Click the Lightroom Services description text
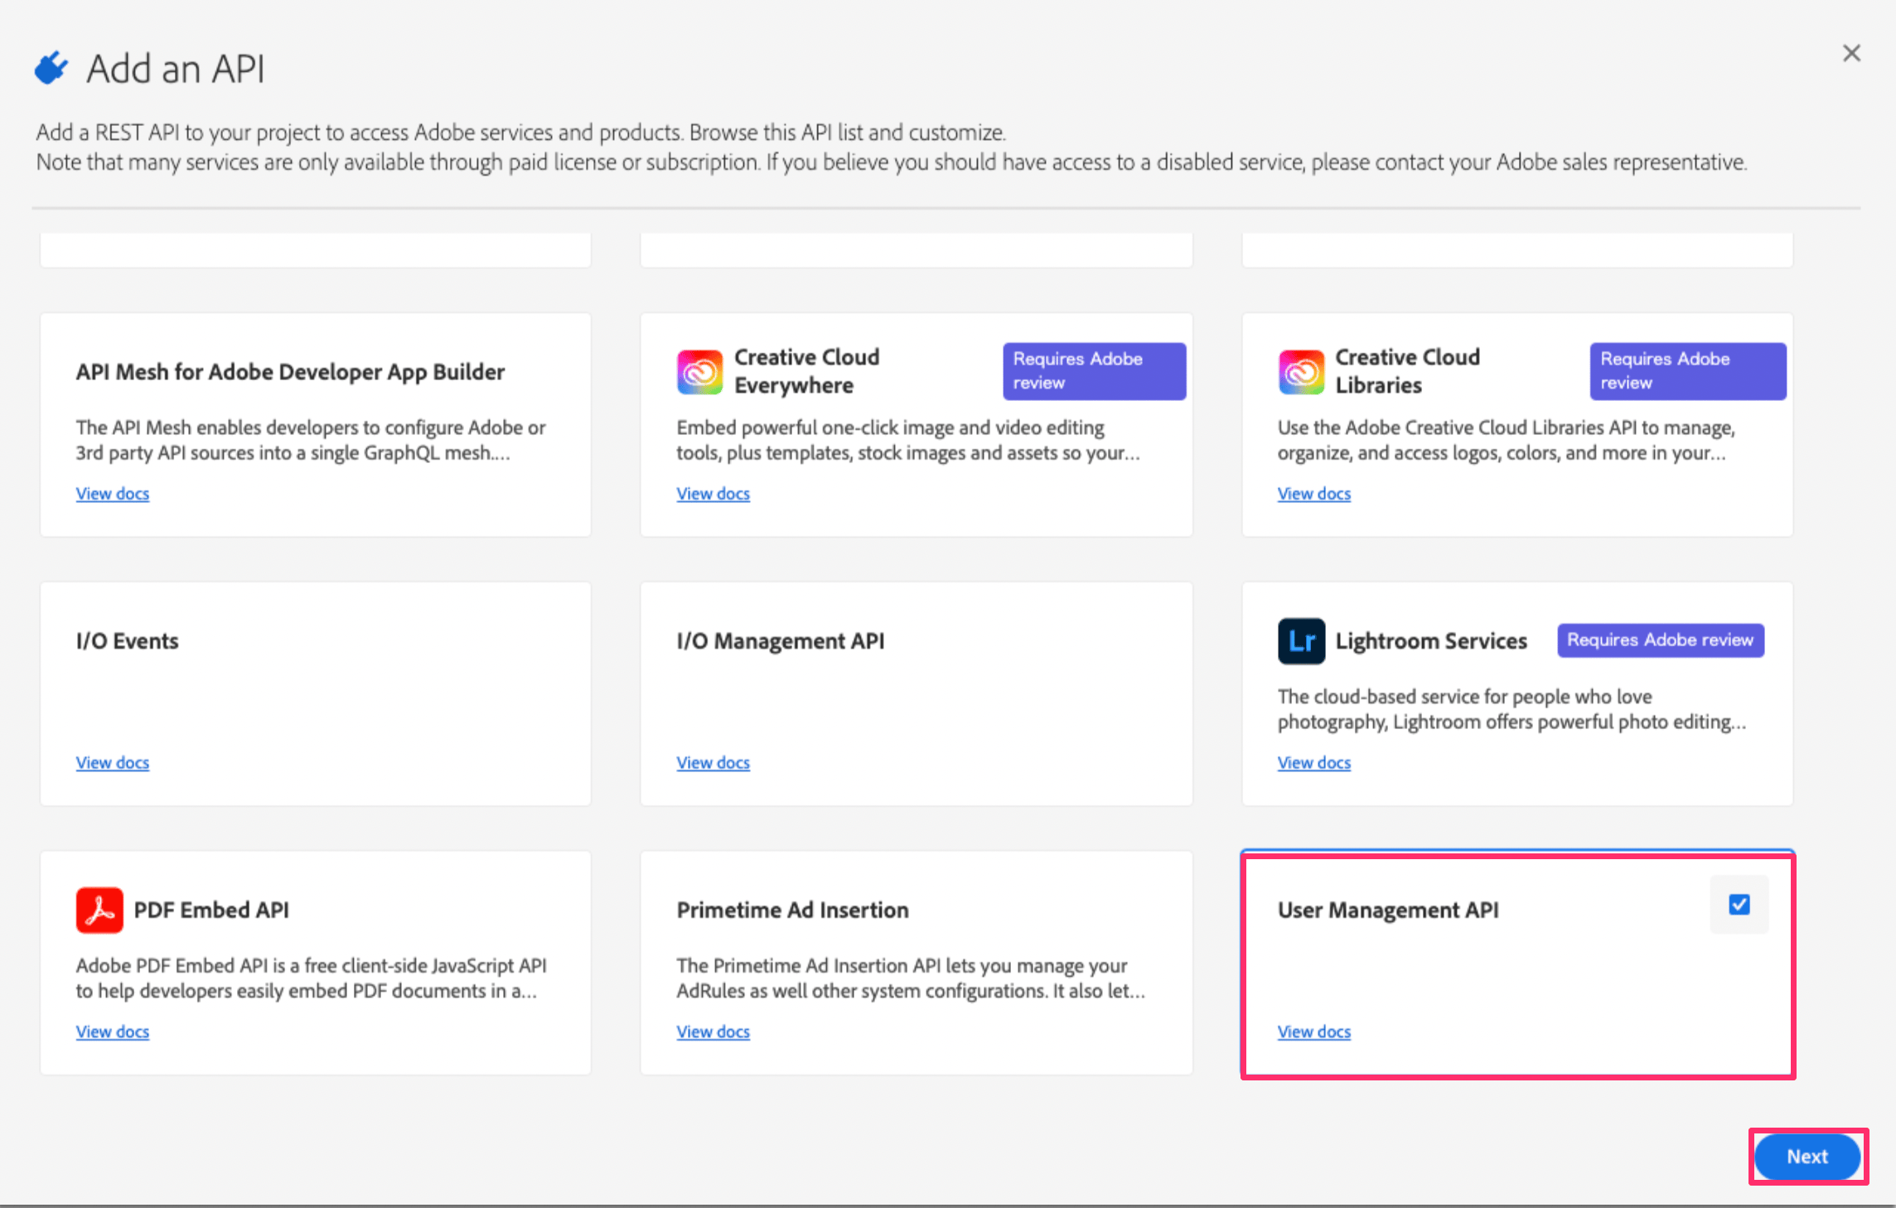The width and height of the screenshot is (1896, 1208). point(1511,709)
